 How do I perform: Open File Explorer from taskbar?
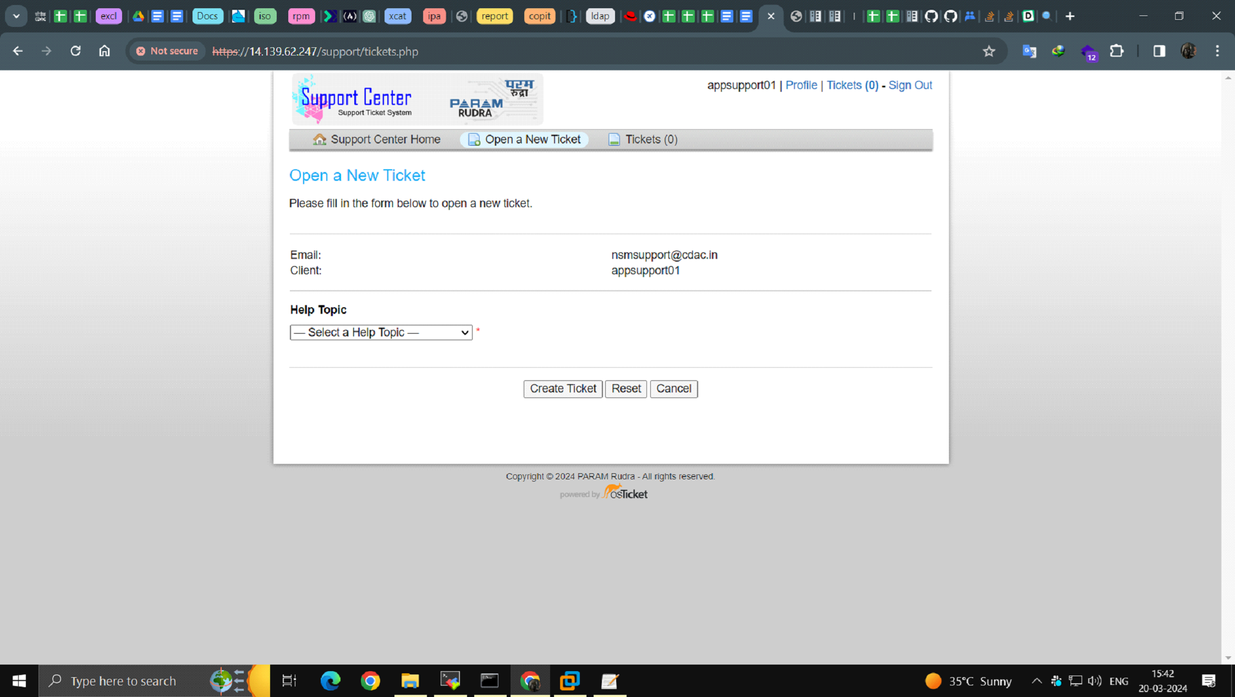(x=410, y=681)
